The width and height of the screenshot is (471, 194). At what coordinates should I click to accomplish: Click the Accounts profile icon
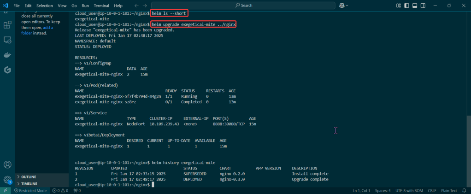[7, 165]
